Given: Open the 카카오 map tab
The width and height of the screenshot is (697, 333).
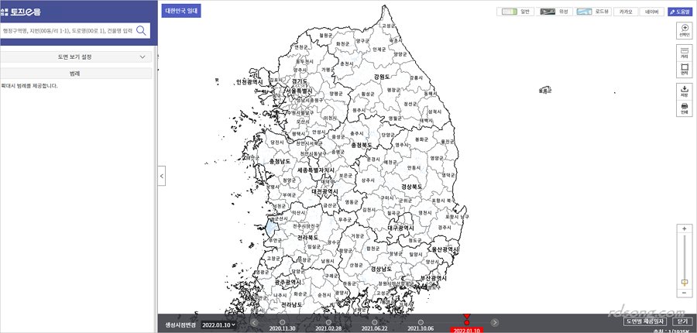Looking at the screenshot, I should click(627, 12).
